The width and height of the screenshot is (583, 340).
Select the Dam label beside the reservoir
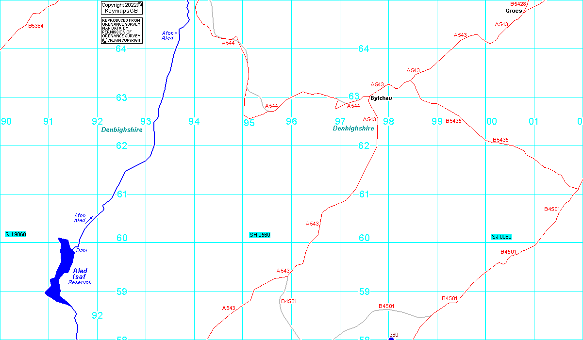[82, 251]
